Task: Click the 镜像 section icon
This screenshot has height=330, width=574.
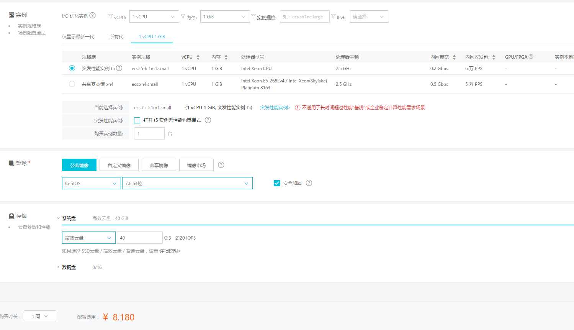Action: [x=11, y=163]
